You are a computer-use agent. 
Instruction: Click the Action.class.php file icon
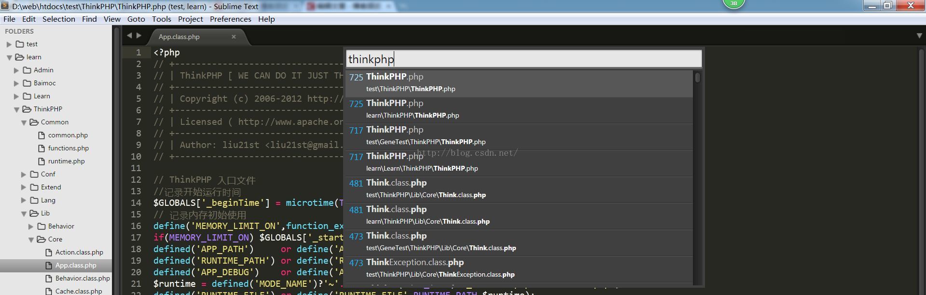click(49, 252)
